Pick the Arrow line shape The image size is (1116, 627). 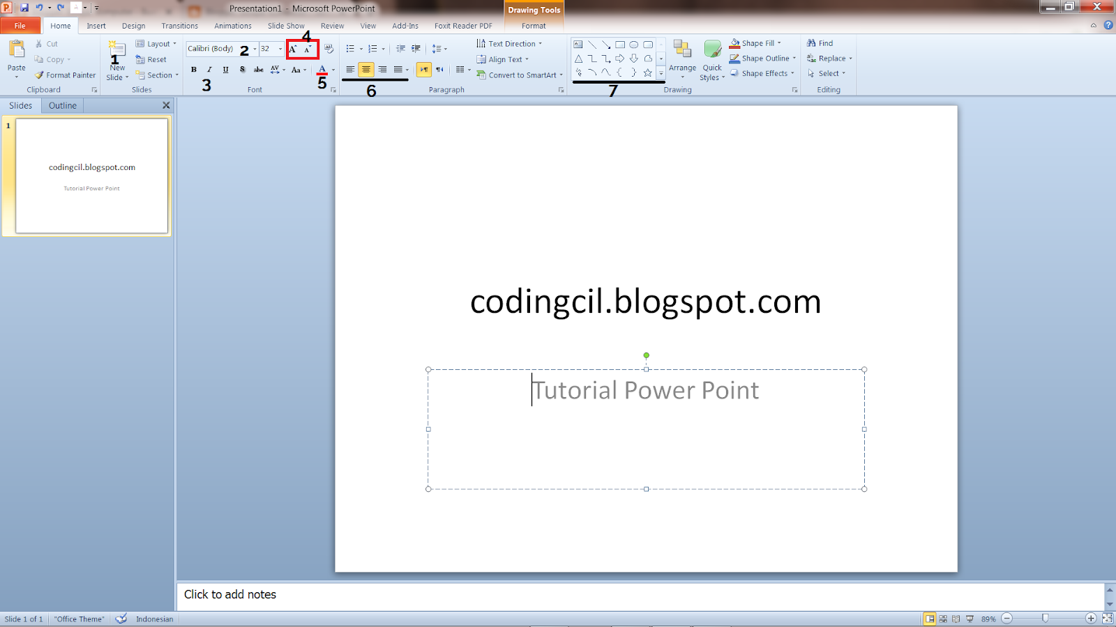point(605,45)
